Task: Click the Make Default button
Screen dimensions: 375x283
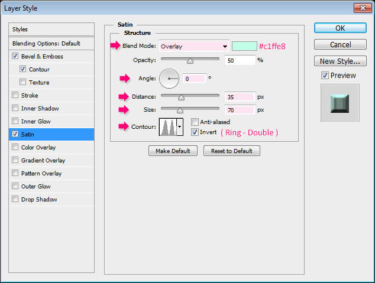Action: point(173,151)
